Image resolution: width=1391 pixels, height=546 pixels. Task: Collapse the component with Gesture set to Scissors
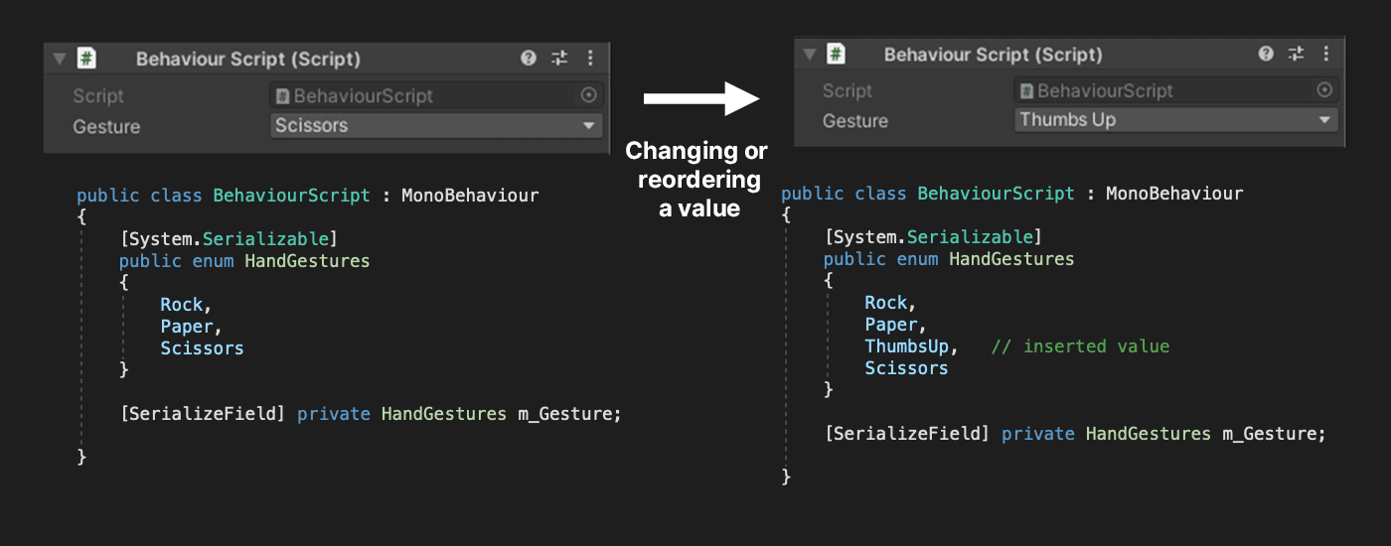60,59
